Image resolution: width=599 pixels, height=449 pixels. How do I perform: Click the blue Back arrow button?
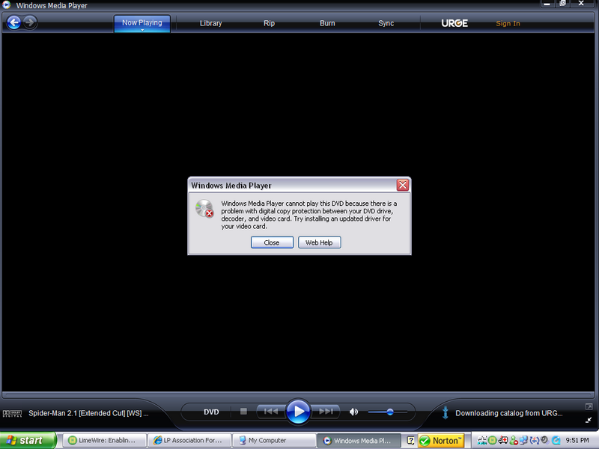coord(14,22)
